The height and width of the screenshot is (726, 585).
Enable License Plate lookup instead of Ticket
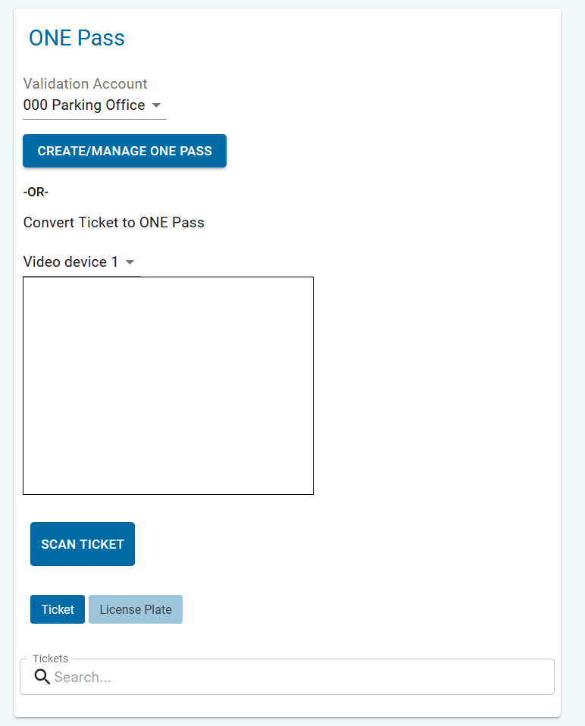(135, 609)
